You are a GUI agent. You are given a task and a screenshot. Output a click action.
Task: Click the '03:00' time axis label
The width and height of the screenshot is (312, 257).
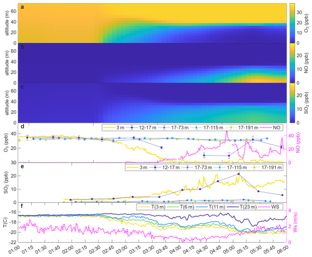click(122, 250)
